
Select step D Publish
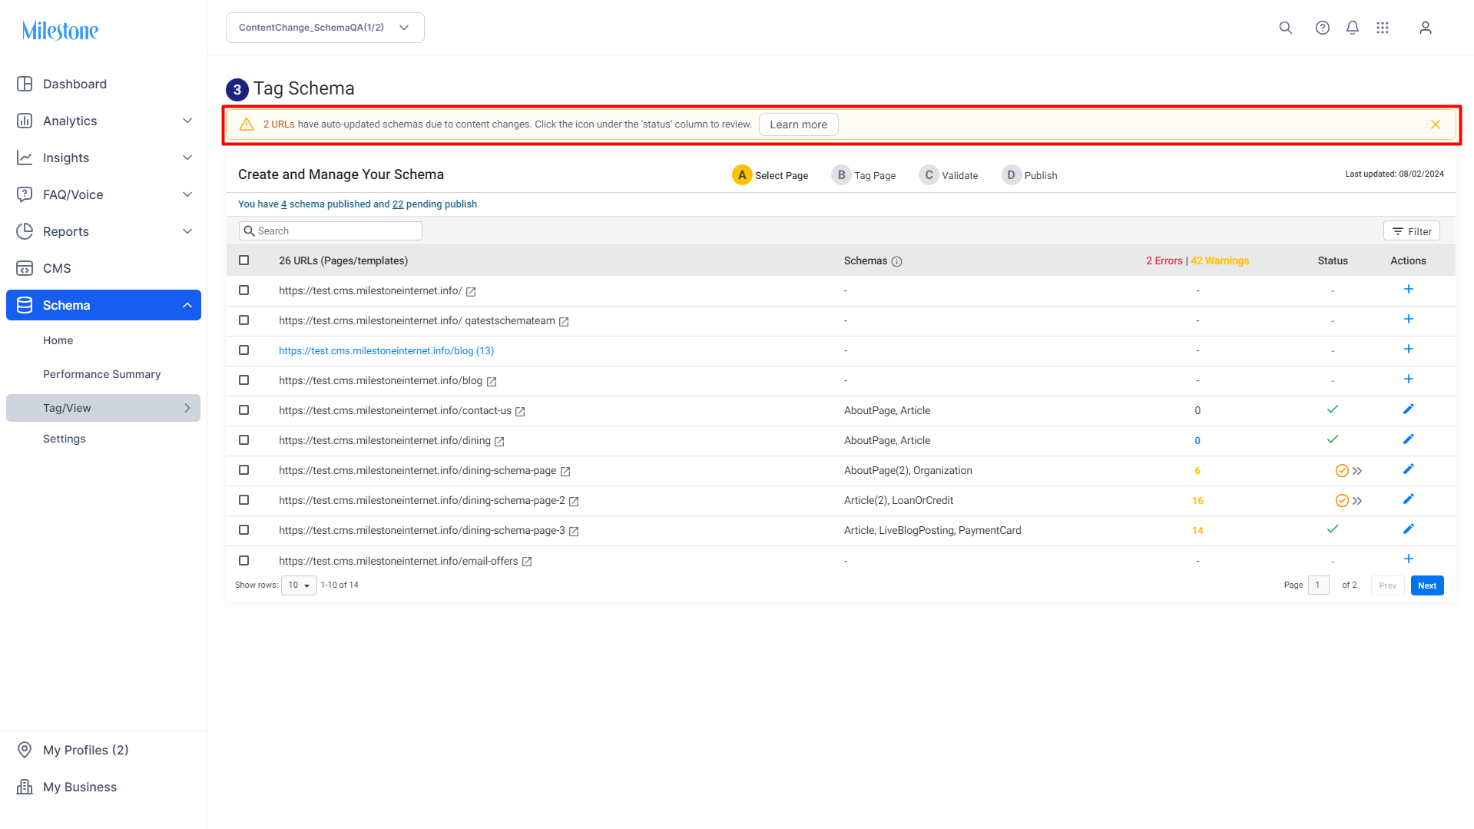click(x=1029, y=175)
